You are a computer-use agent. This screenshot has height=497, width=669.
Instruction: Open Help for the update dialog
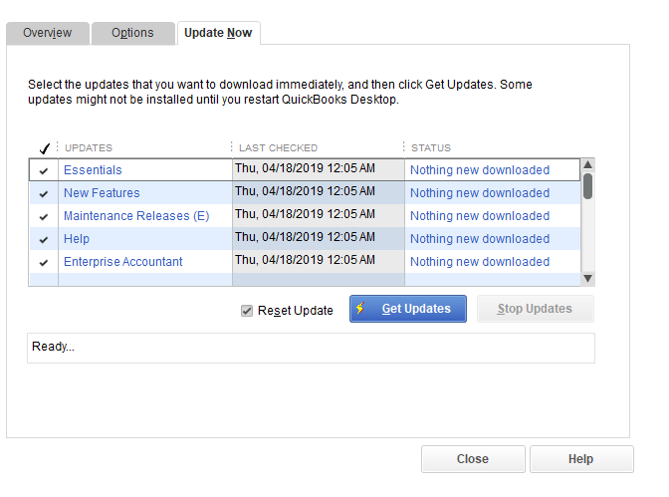click(x=581, y=459)
